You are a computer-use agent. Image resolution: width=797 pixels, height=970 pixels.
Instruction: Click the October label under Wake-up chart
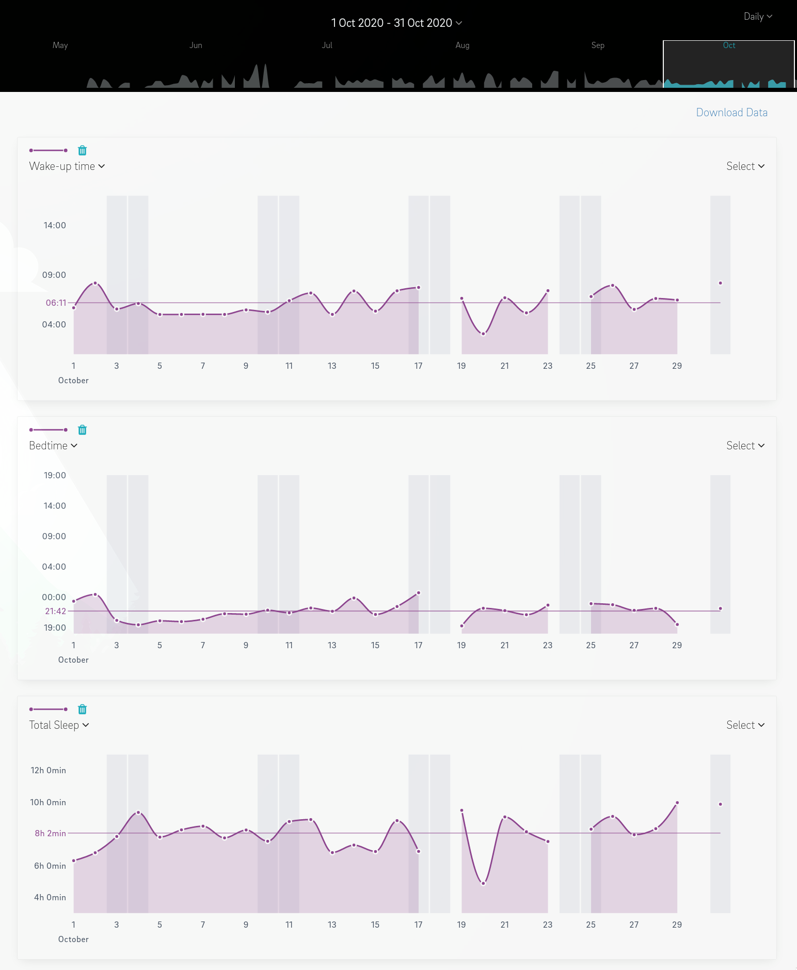(73, 380)
